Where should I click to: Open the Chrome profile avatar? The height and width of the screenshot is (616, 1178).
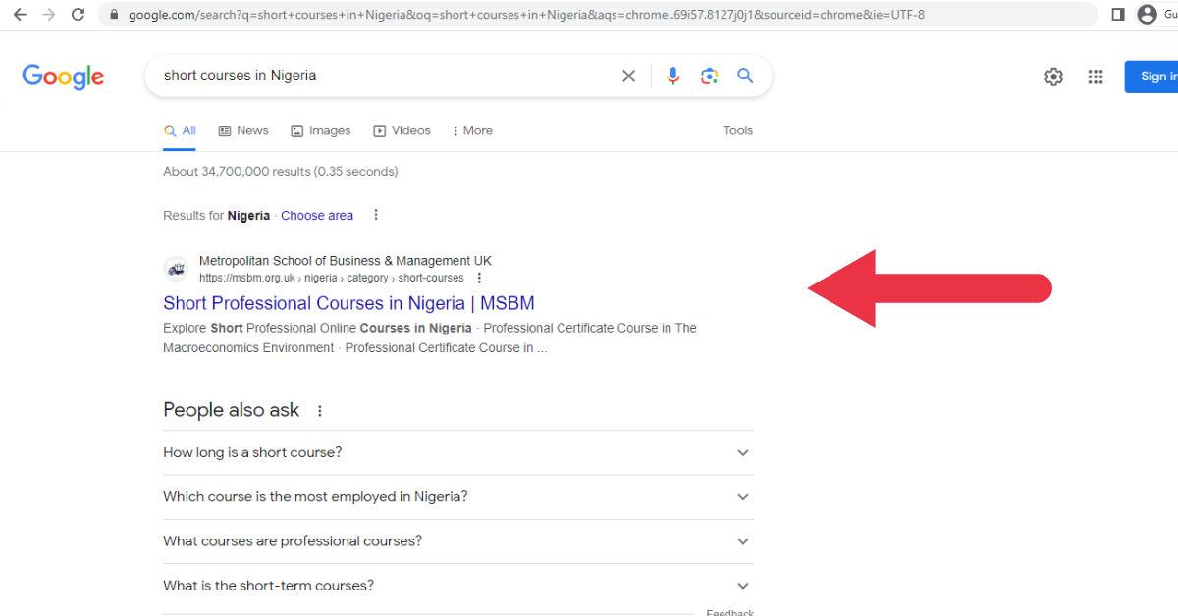(1147, 15)
